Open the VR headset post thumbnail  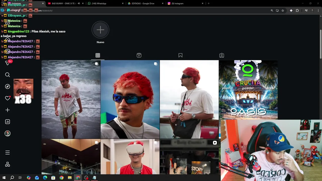tap(130, 157)
